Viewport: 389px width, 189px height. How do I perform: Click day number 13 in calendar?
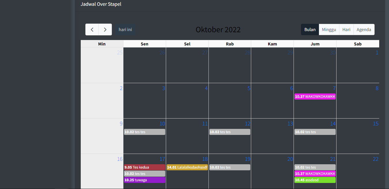[x=290, y=124]
